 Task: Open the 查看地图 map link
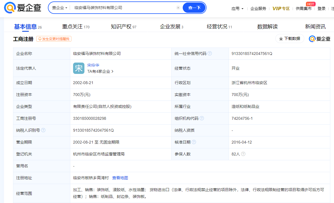point(120,178)
